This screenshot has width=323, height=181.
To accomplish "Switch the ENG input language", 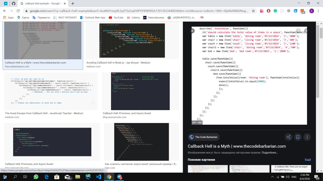I will (294, 177).
